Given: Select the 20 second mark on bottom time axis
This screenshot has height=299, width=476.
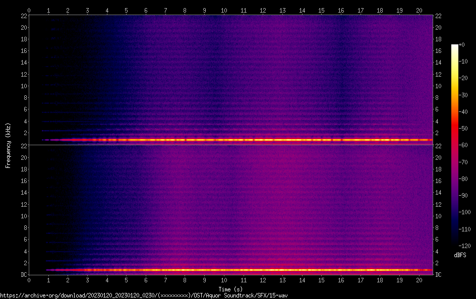Looking at the screenshot, I should coord(419,280).
